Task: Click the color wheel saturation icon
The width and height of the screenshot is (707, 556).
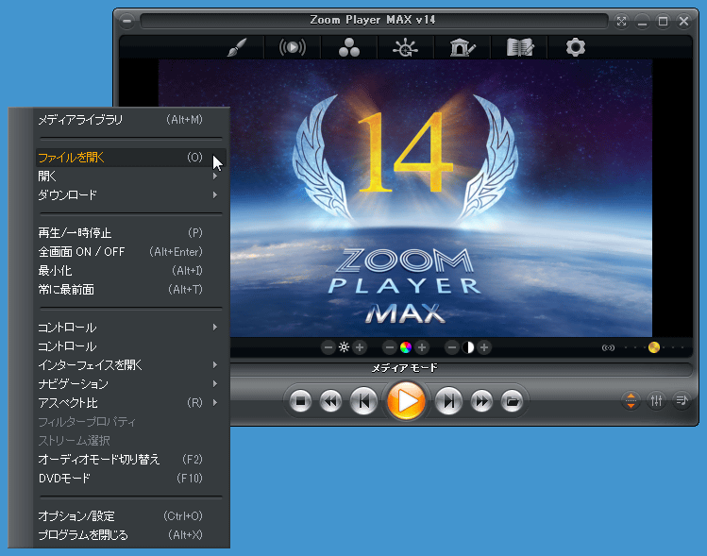Action: (x=406, y=347)
